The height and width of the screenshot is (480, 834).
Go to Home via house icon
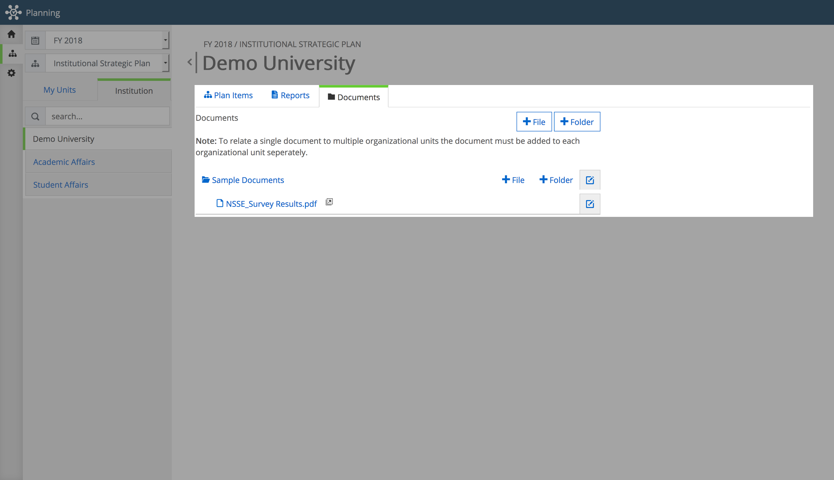point(12,34)
